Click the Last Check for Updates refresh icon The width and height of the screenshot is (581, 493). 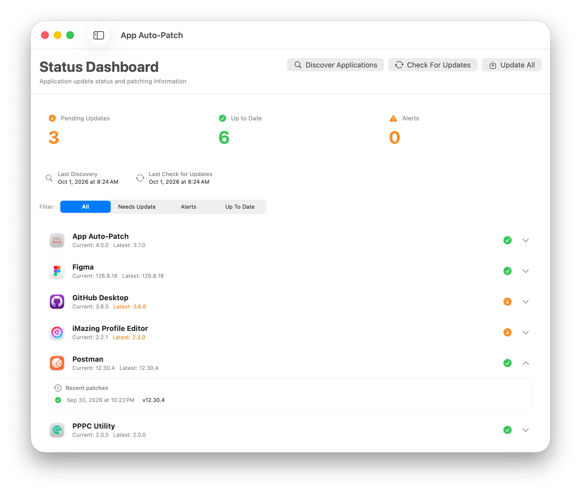[x=140, y=178]
